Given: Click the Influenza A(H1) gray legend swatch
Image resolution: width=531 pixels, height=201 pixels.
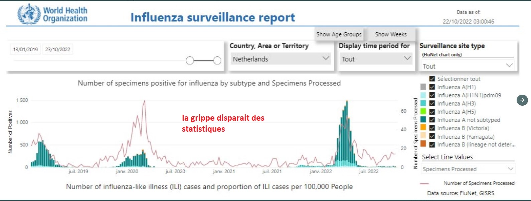Looking at the screenshot, I should pos(423,87).
